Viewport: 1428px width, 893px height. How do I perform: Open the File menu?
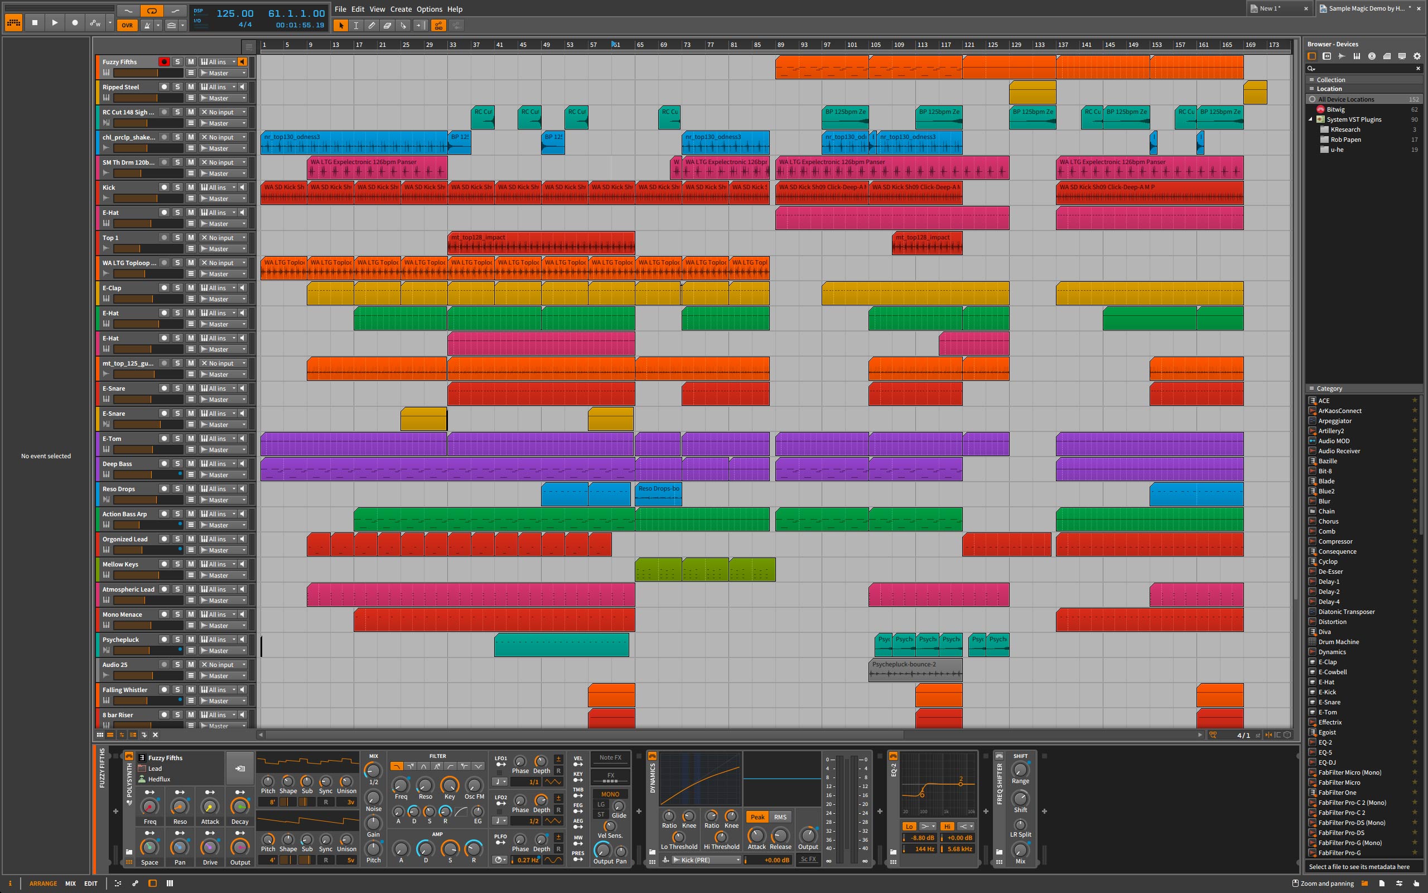(x=340, y=9)
